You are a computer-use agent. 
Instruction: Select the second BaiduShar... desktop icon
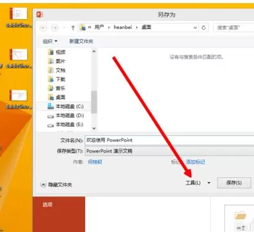coord(18,58)
